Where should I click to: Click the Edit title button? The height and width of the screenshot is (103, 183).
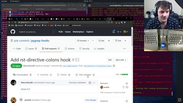pyautogui.click(x=110, y=60)
